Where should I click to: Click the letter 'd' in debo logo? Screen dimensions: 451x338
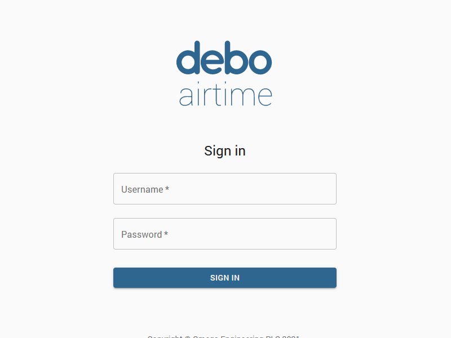pyautogui.click(x=189, y=59)
